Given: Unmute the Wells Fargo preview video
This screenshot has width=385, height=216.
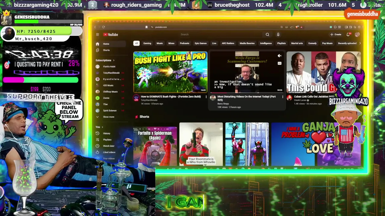Looking at the screenshot, I should (x=279, y=56).
